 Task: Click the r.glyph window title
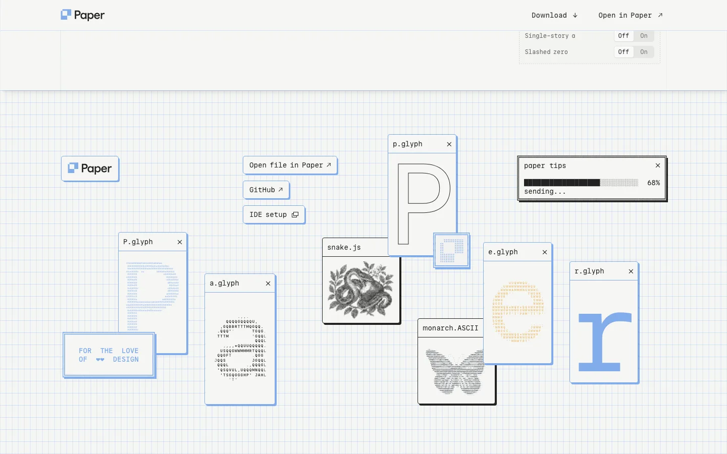(589, 271)
